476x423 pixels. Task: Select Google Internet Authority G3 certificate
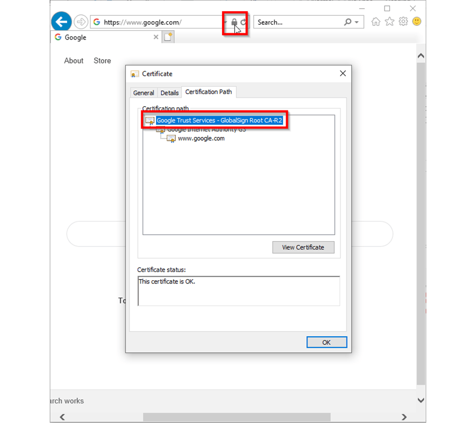tap(206, 130)
